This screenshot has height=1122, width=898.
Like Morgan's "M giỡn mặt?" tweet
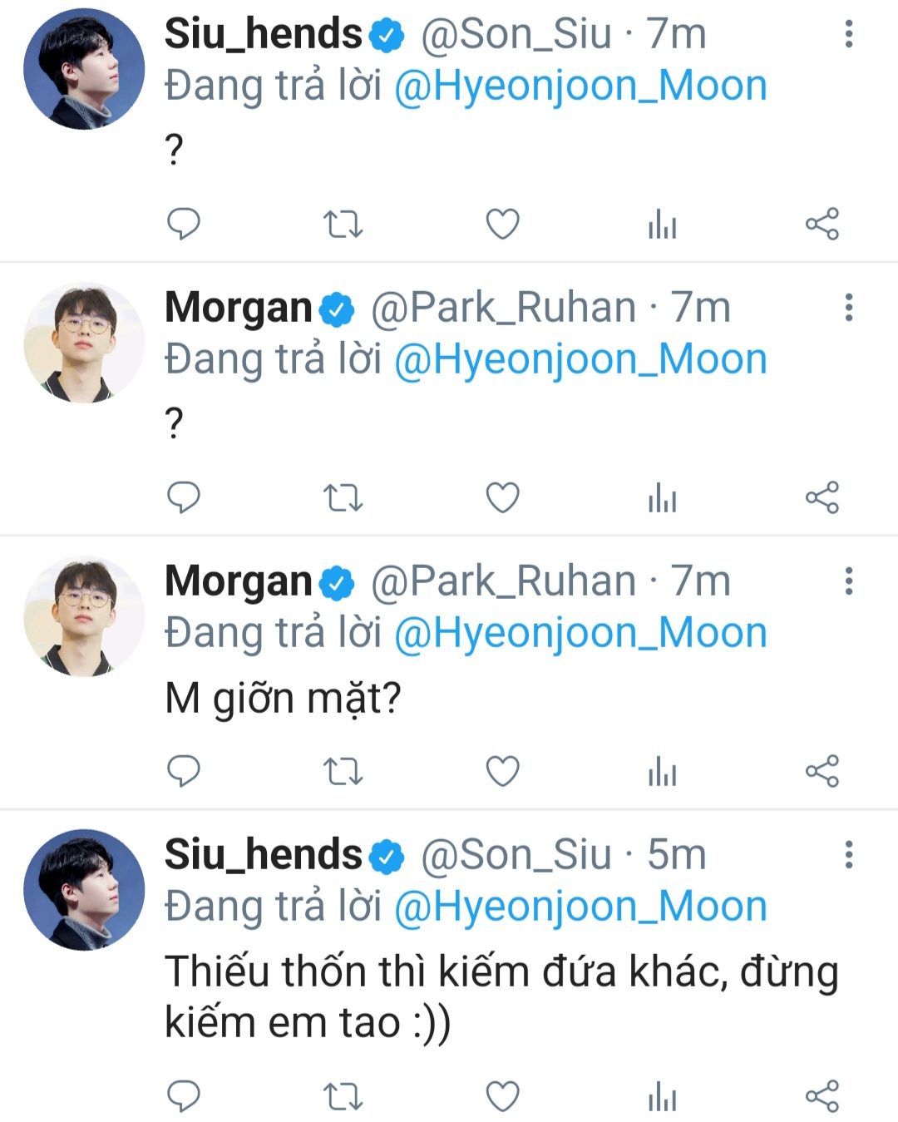(502, 771)
